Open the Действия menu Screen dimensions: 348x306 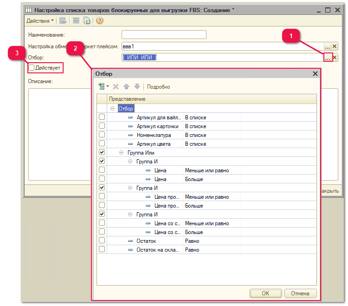click(40, 21)
